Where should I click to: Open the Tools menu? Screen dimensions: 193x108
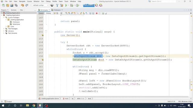coord(66,1)
